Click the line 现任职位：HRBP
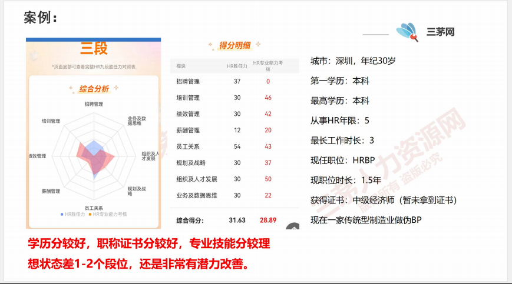 tap(342, 161)
